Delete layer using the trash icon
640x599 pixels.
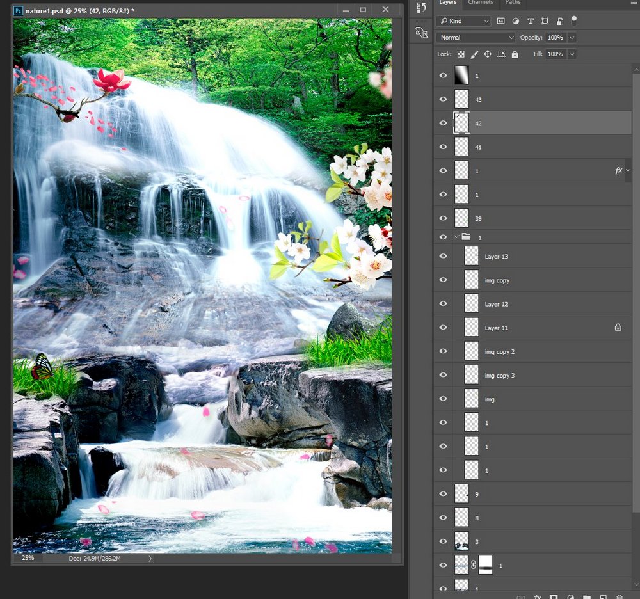tap(620, 597)
